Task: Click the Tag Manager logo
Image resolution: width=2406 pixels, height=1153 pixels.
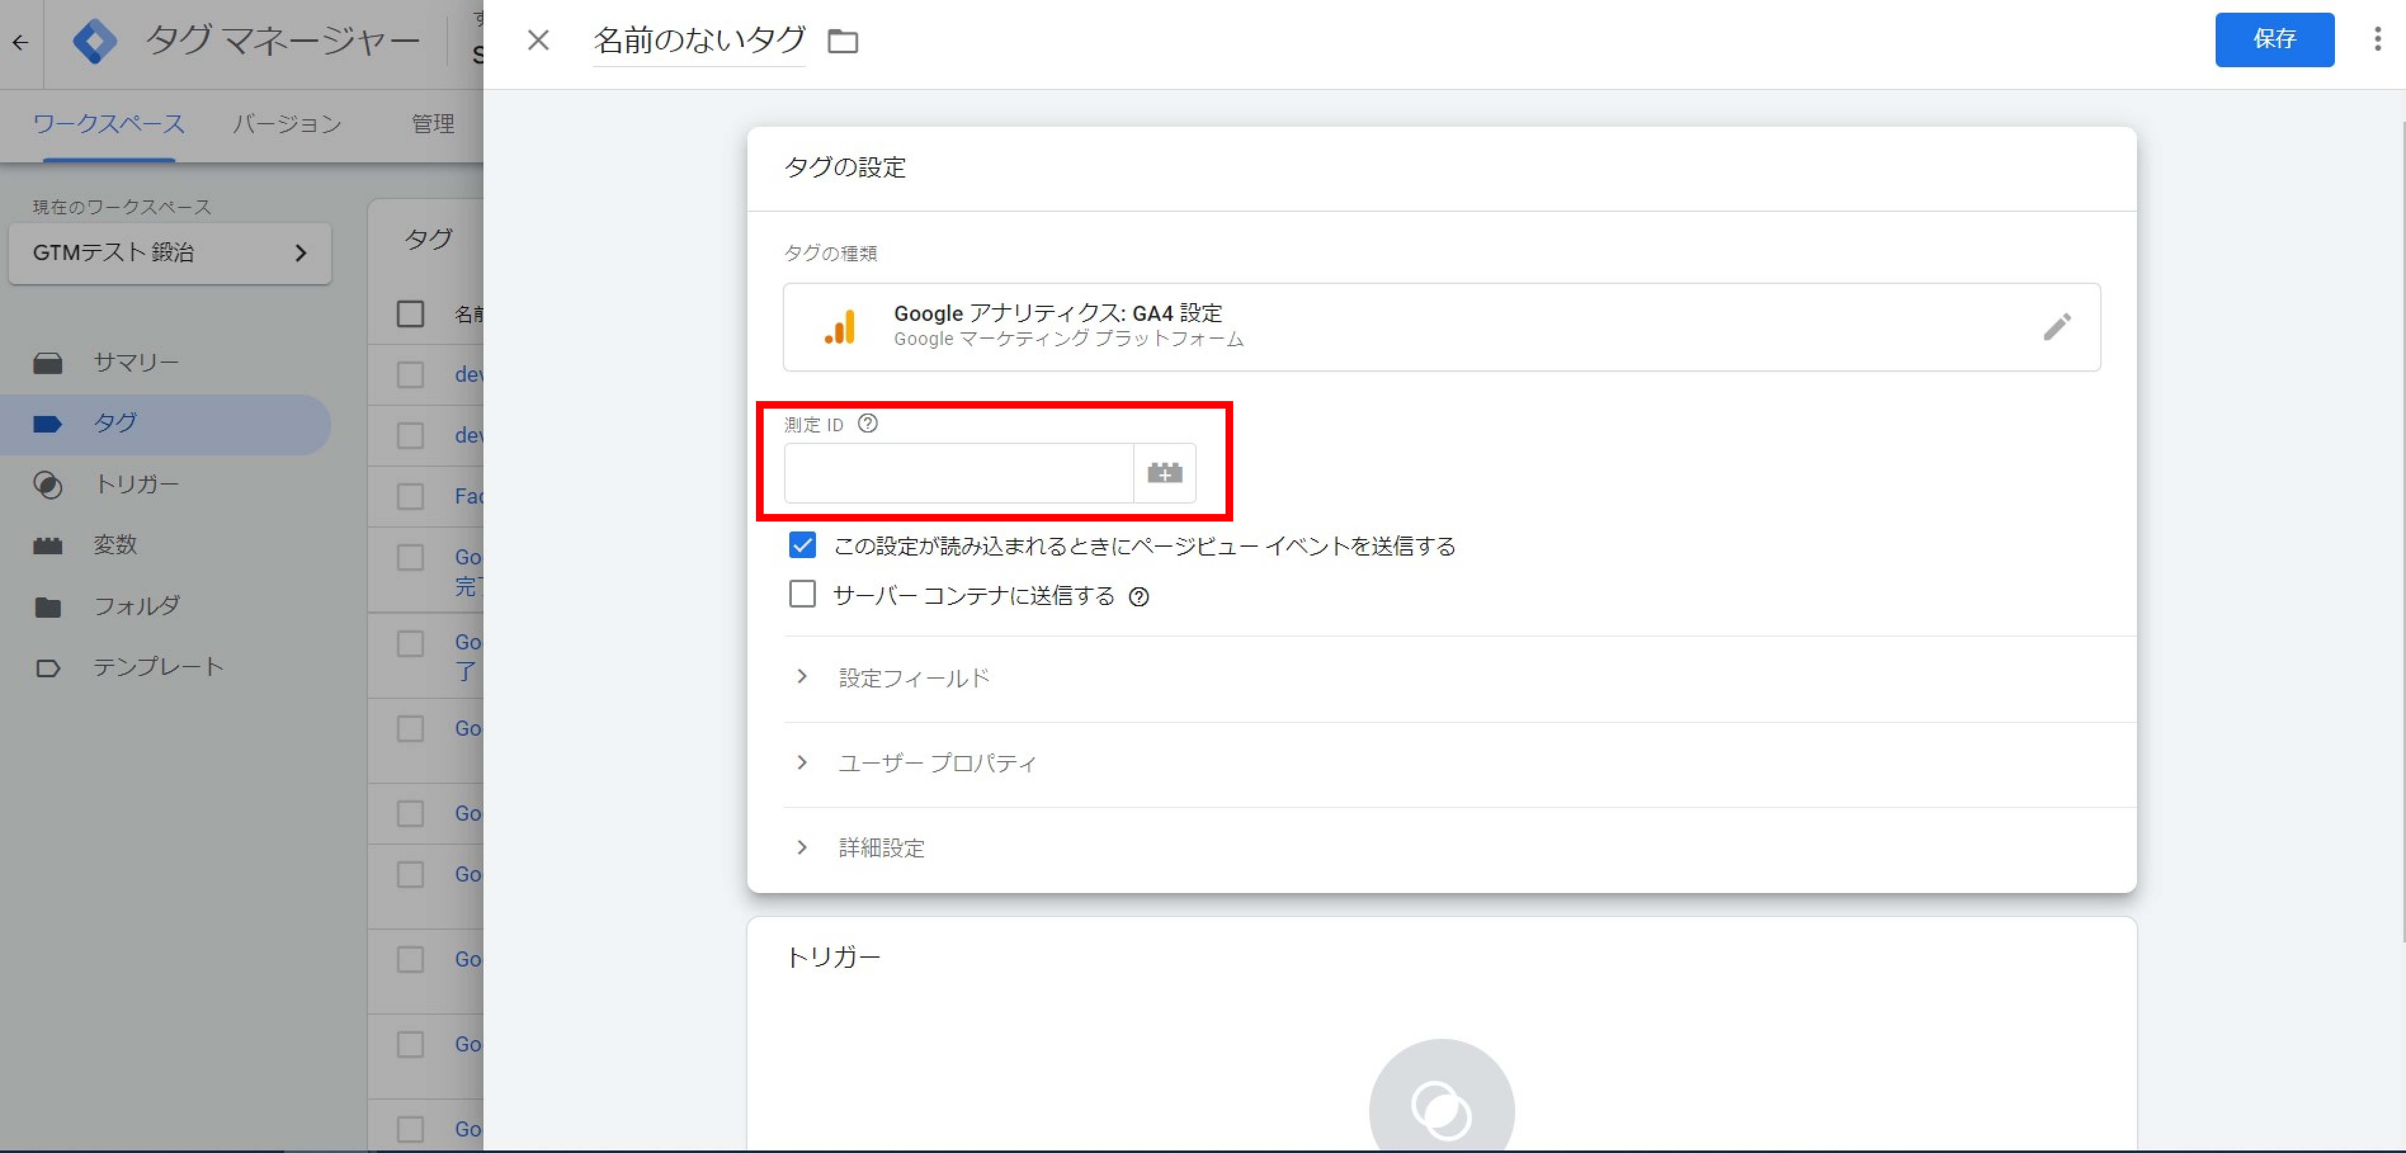Action: point(94,42)
